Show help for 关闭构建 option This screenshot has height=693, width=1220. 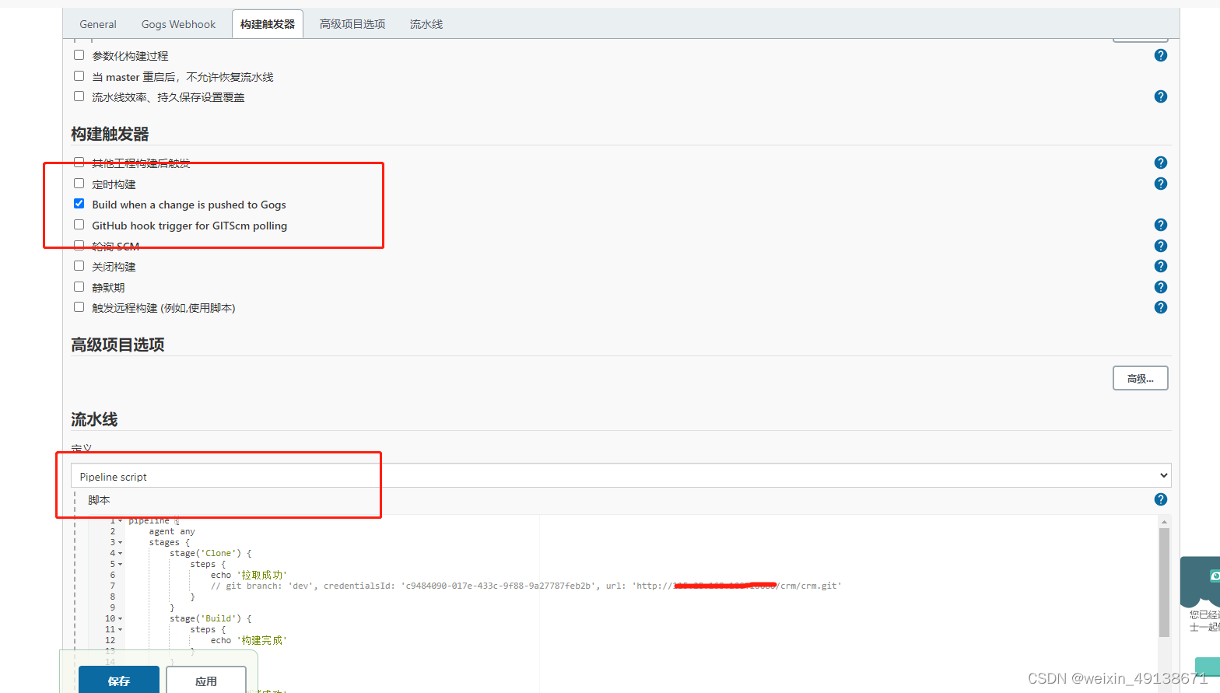1160,266
